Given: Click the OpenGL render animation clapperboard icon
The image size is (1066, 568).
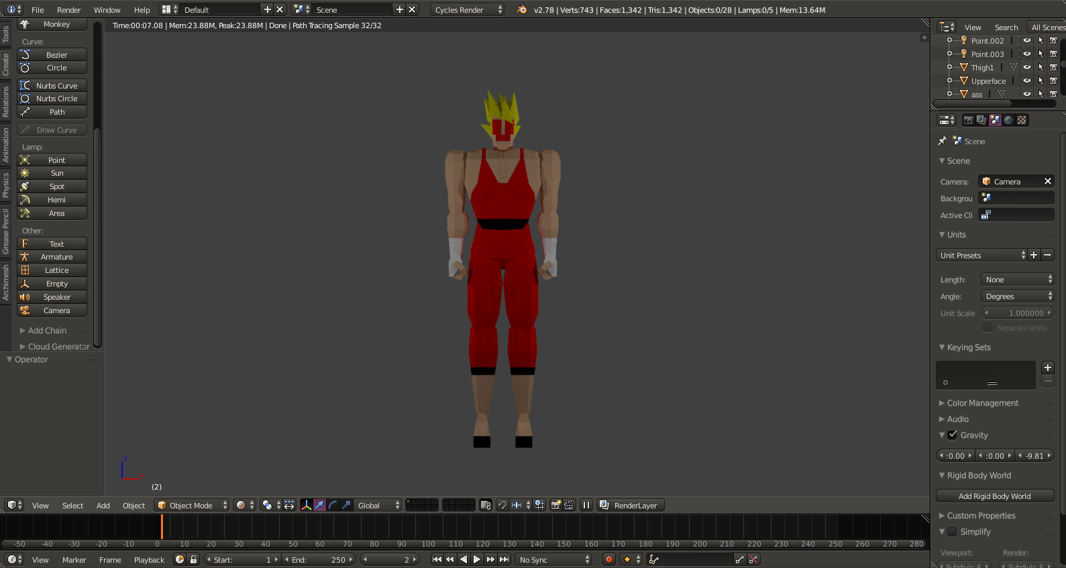Looking at the screenshot, I should tap(569, 505).
